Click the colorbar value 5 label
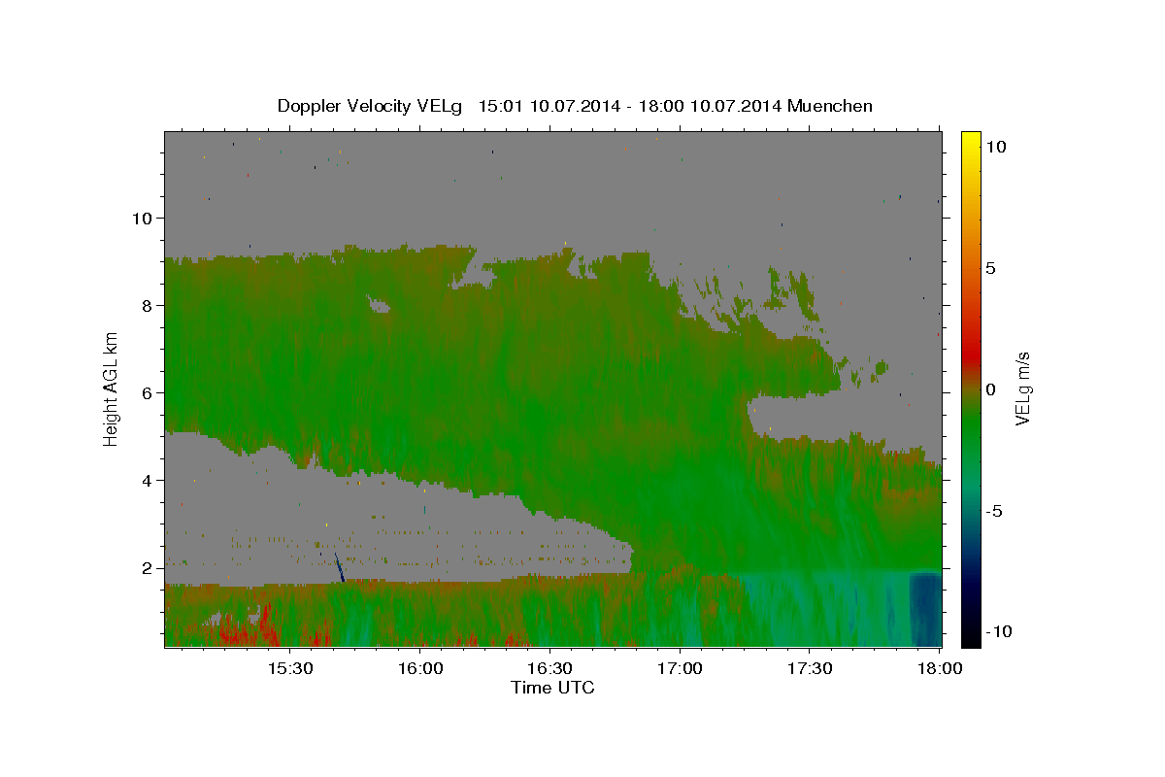This screenshot has height=777, width=1165. click(x=991, y=268)
